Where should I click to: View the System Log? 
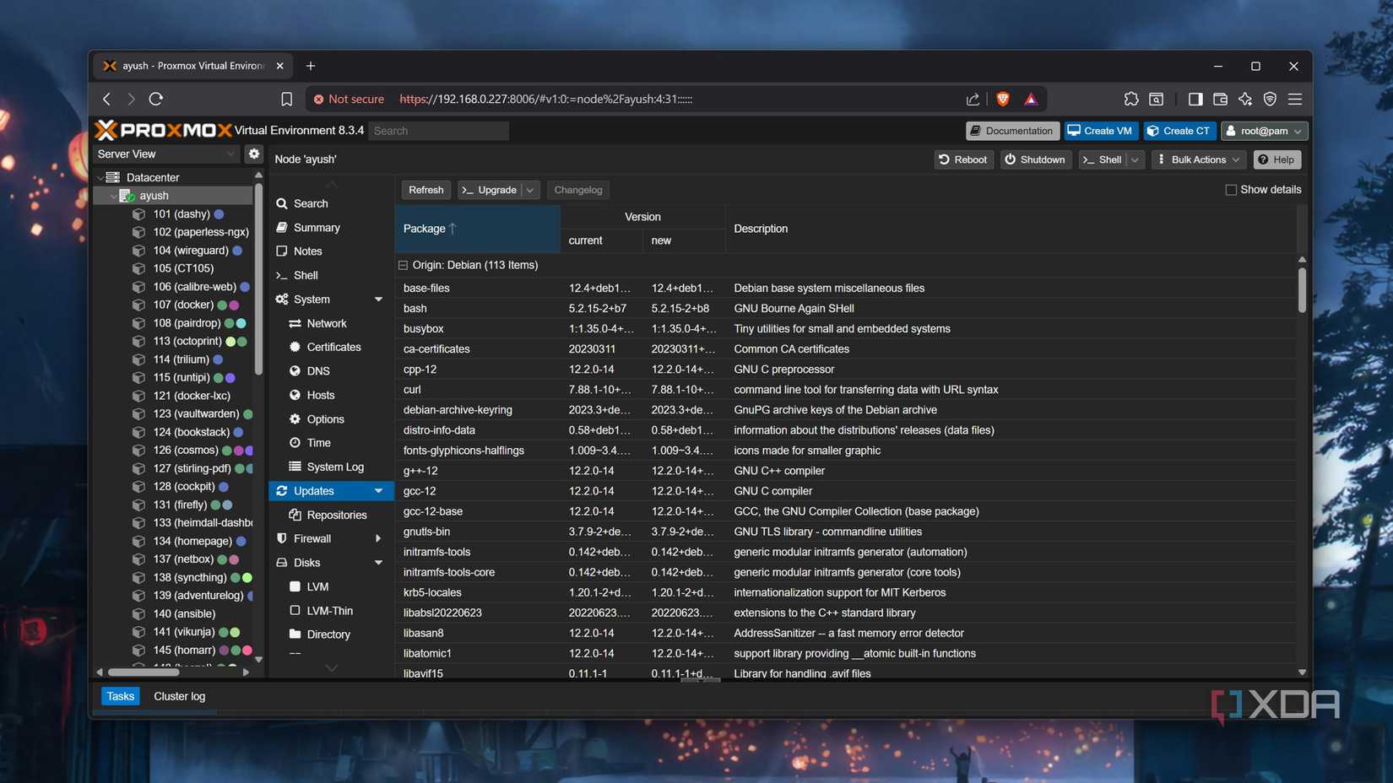(x=333, y=467)
